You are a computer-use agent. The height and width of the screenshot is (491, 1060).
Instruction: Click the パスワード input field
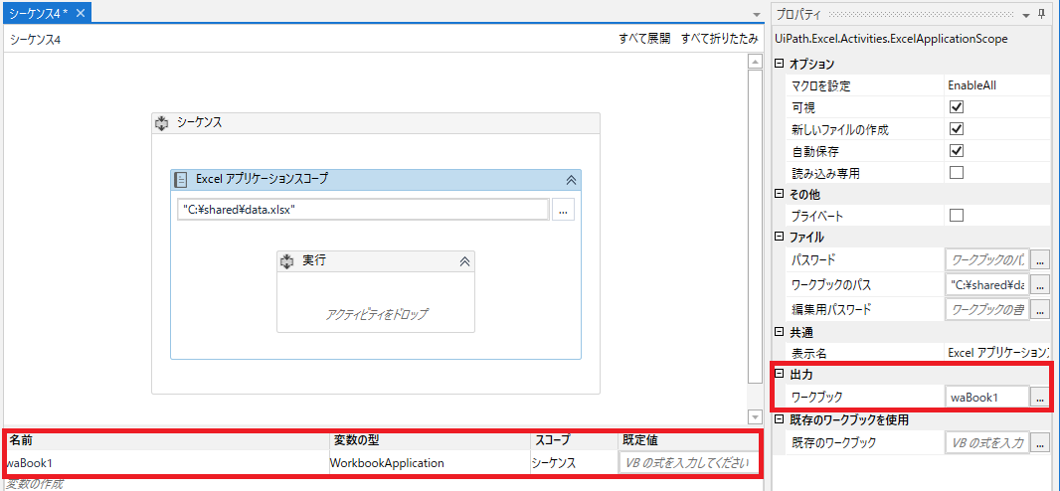coord(987,259)
